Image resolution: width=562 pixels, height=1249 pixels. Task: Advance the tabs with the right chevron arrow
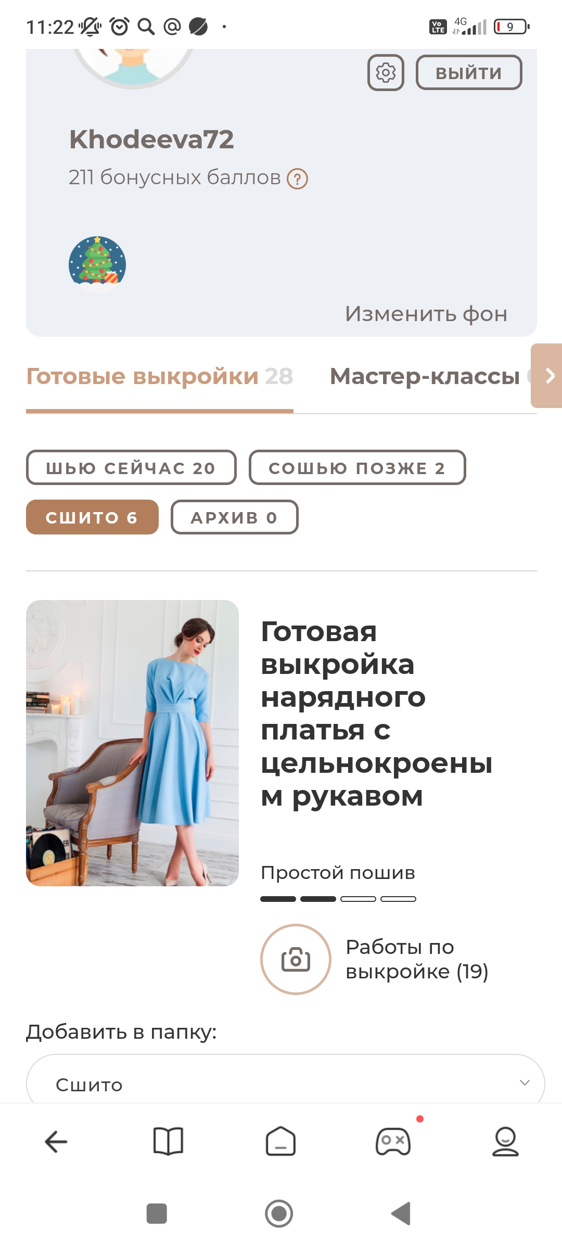pyautogui.click(x=546, y=375)
